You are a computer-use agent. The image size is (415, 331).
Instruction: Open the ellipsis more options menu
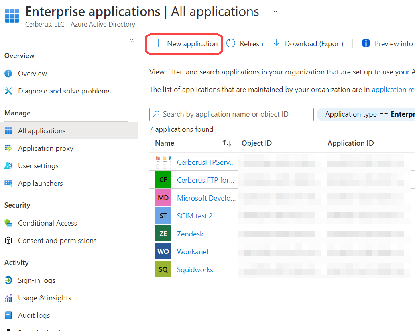coord(277,12)
